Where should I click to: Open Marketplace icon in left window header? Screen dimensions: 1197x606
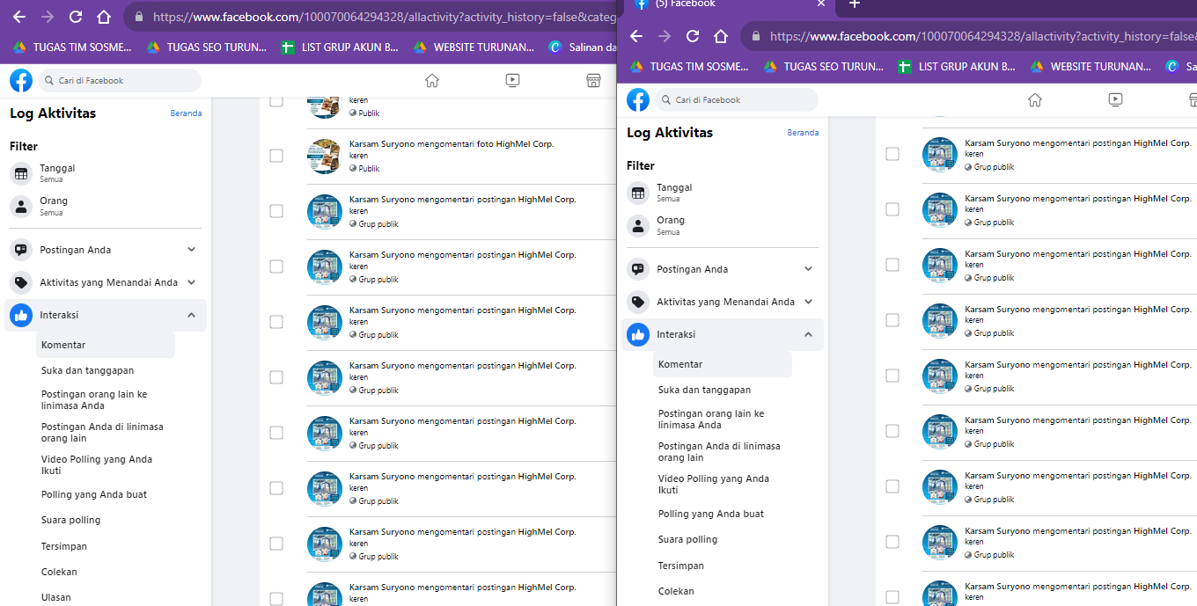593,81
